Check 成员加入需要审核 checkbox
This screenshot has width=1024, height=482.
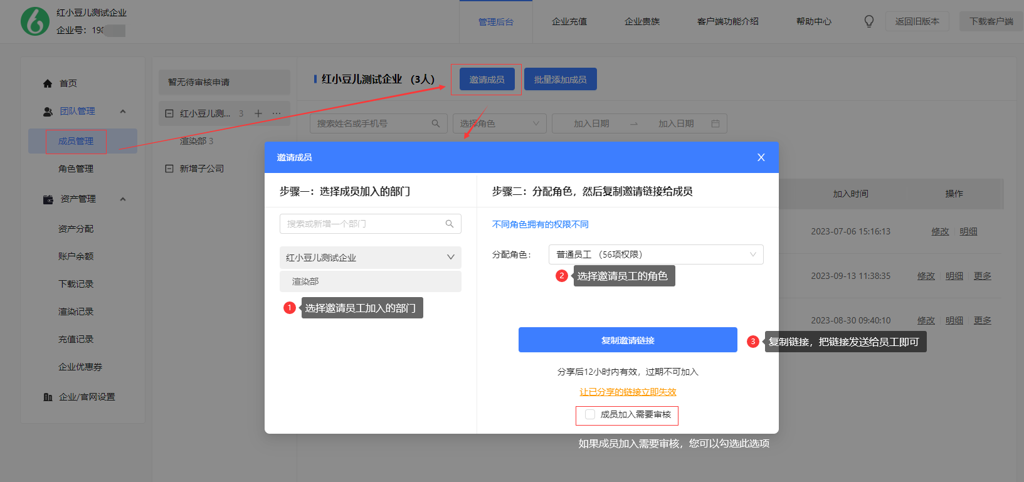click(590, 414)
